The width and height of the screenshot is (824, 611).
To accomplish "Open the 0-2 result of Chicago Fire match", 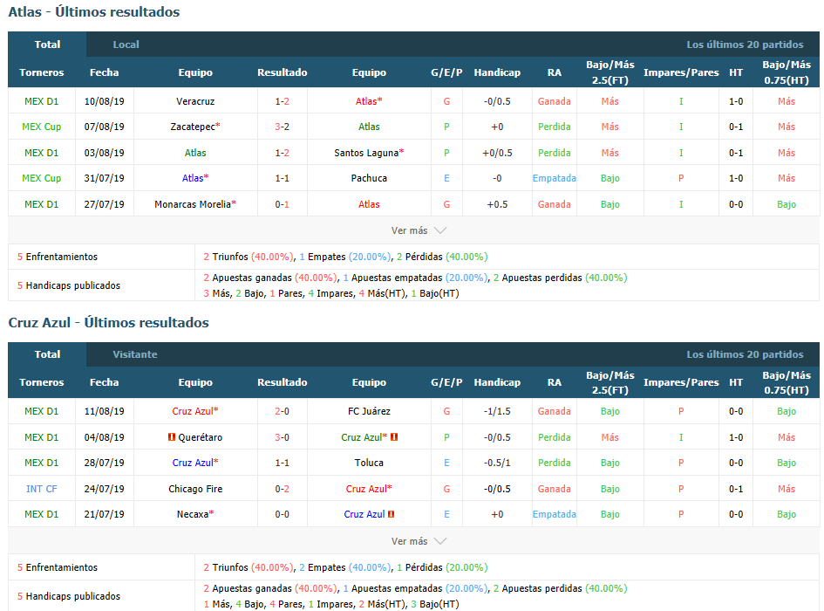I will (x=283, y=489).
